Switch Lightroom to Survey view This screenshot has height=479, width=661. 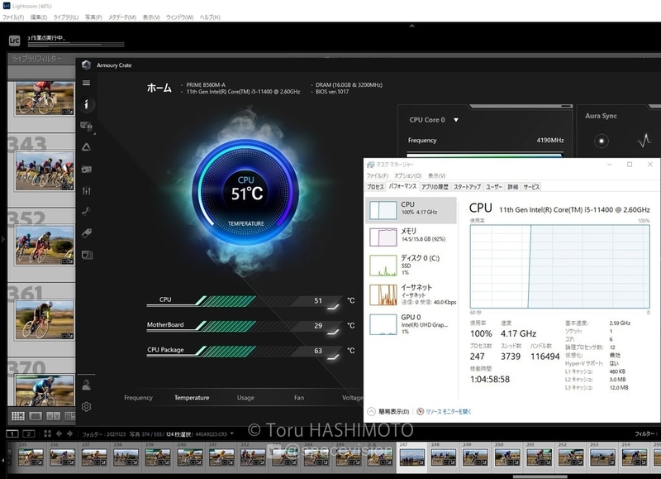click(x=69, y=416)
